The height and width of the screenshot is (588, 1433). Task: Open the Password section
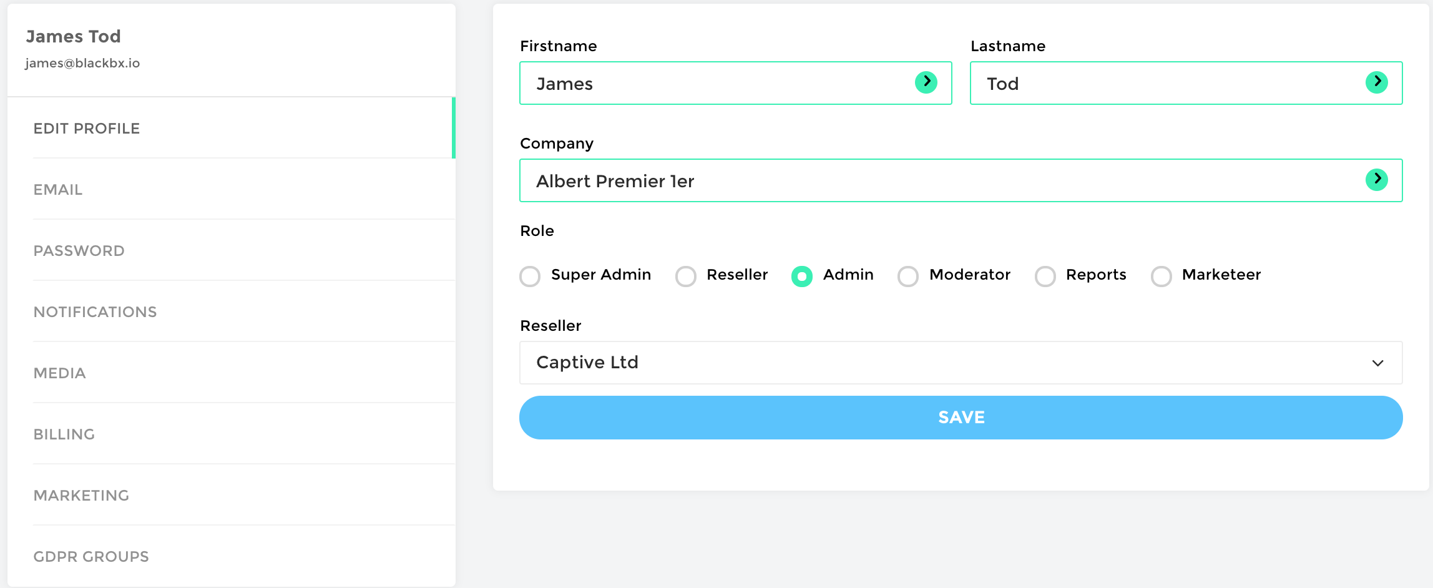click(79, 251)
